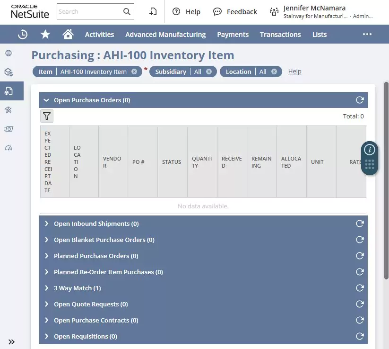
Task: Refresh the 3 Way Match section
Action: point(360,288)
